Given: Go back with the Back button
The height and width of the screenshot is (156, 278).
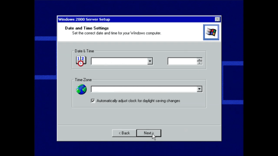Looking at the screenshot, I should 124,133.
